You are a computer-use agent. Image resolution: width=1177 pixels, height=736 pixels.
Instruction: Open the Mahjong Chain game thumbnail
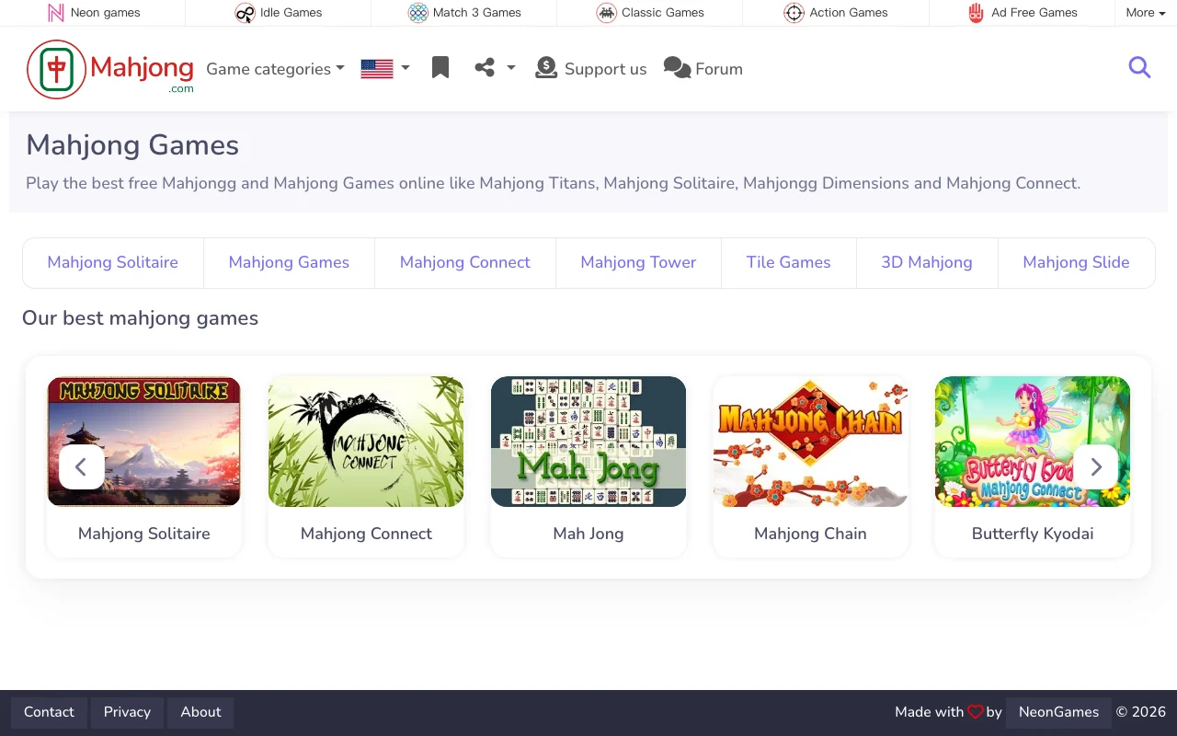810,442
